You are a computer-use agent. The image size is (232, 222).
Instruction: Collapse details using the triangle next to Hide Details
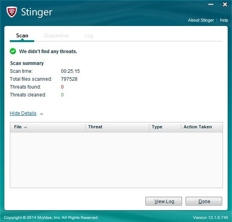(x=41, y=114)
